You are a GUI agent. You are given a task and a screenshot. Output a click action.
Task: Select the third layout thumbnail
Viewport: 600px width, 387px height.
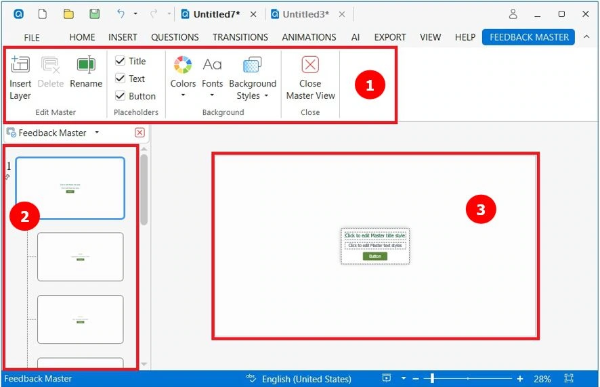click(x=81, y=319)
